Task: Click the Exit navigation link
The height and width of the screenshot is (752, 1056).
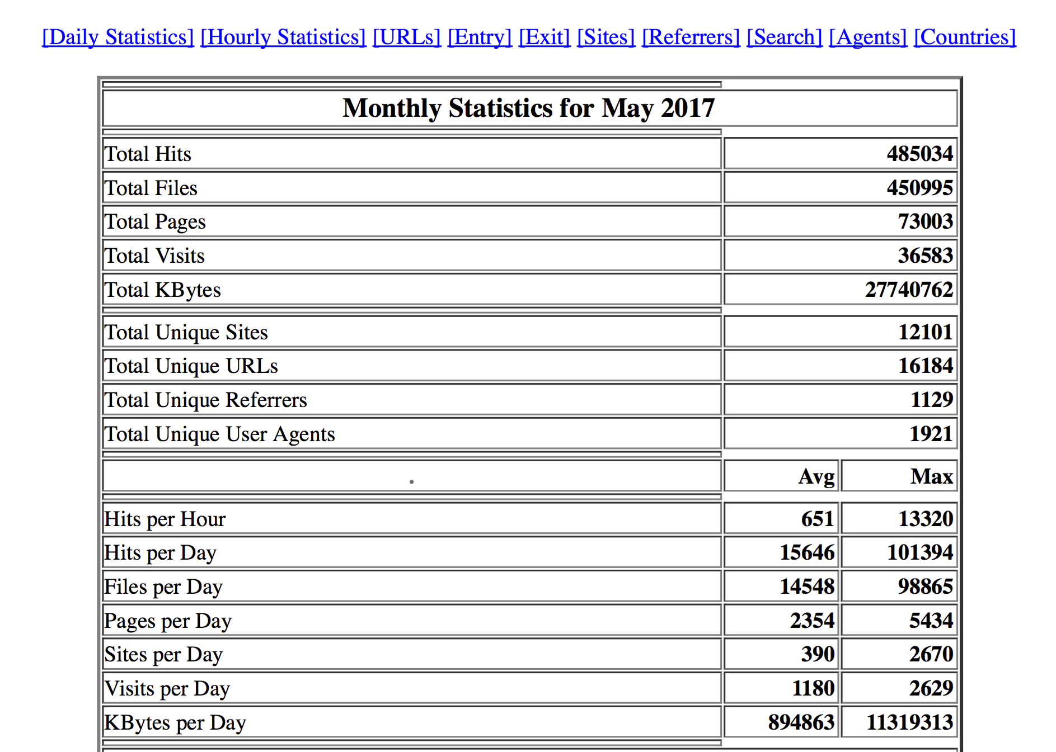Action: (x=544, y=37)
